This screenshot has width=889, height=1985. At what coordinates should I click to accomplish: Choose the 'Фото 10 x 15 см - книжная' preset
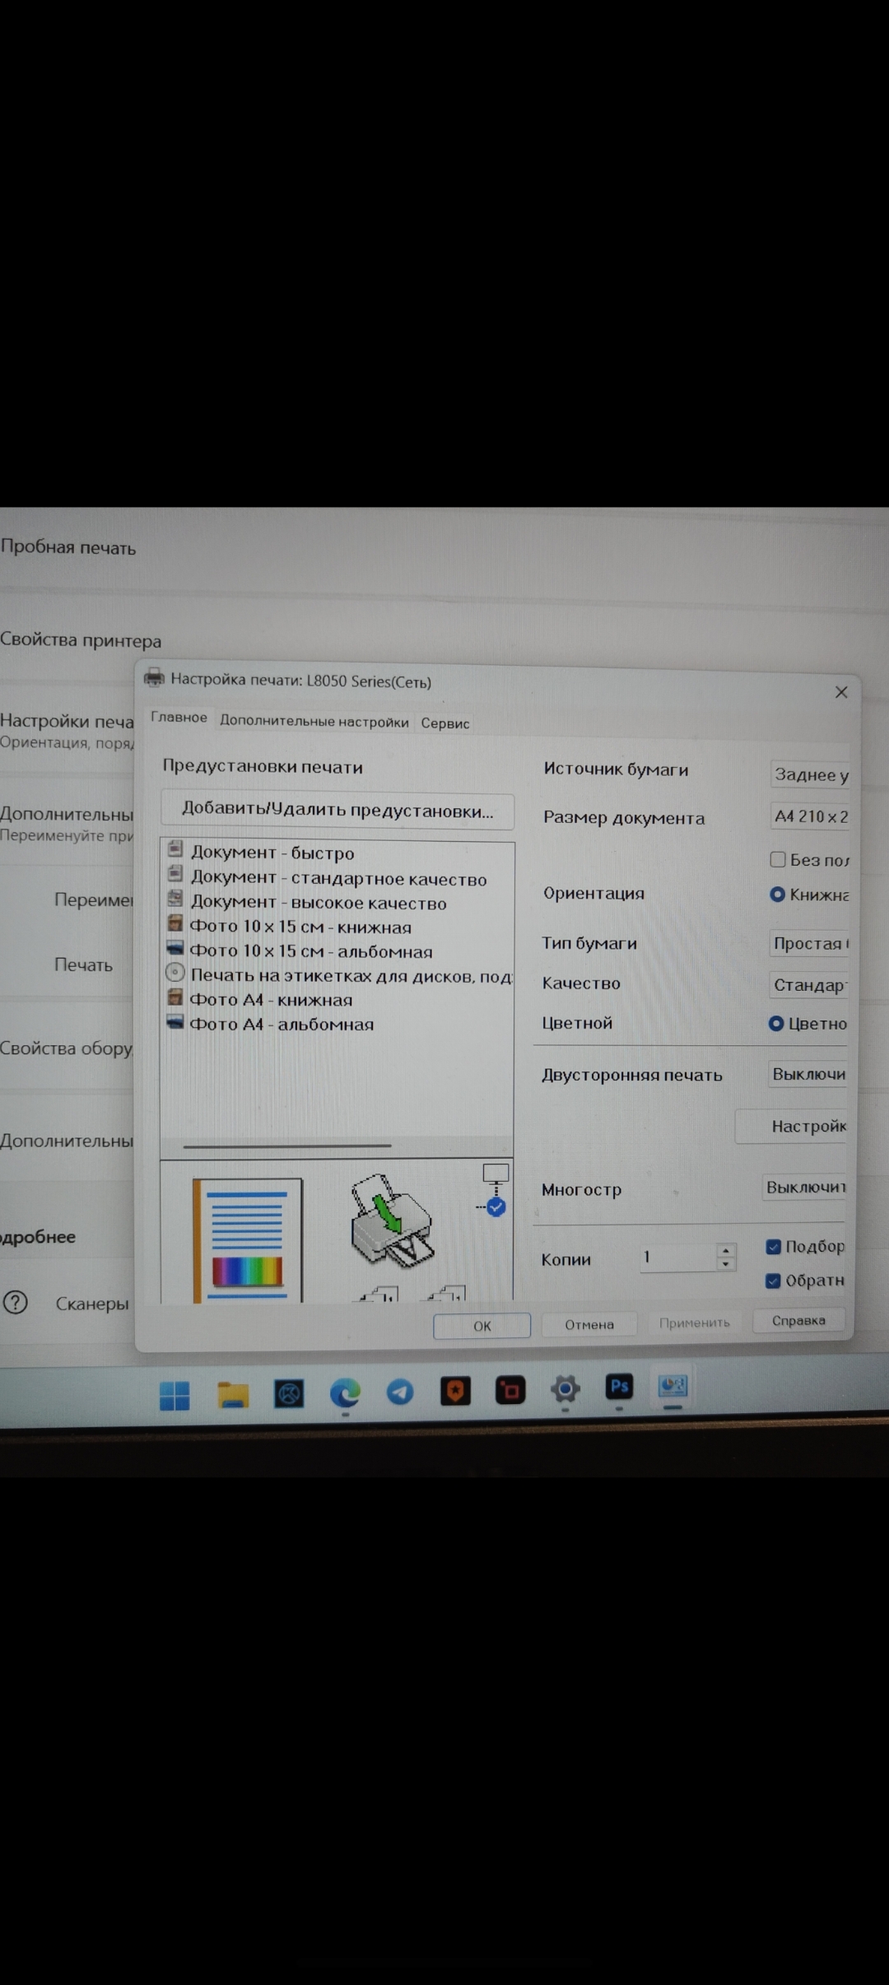click(300, 927)
